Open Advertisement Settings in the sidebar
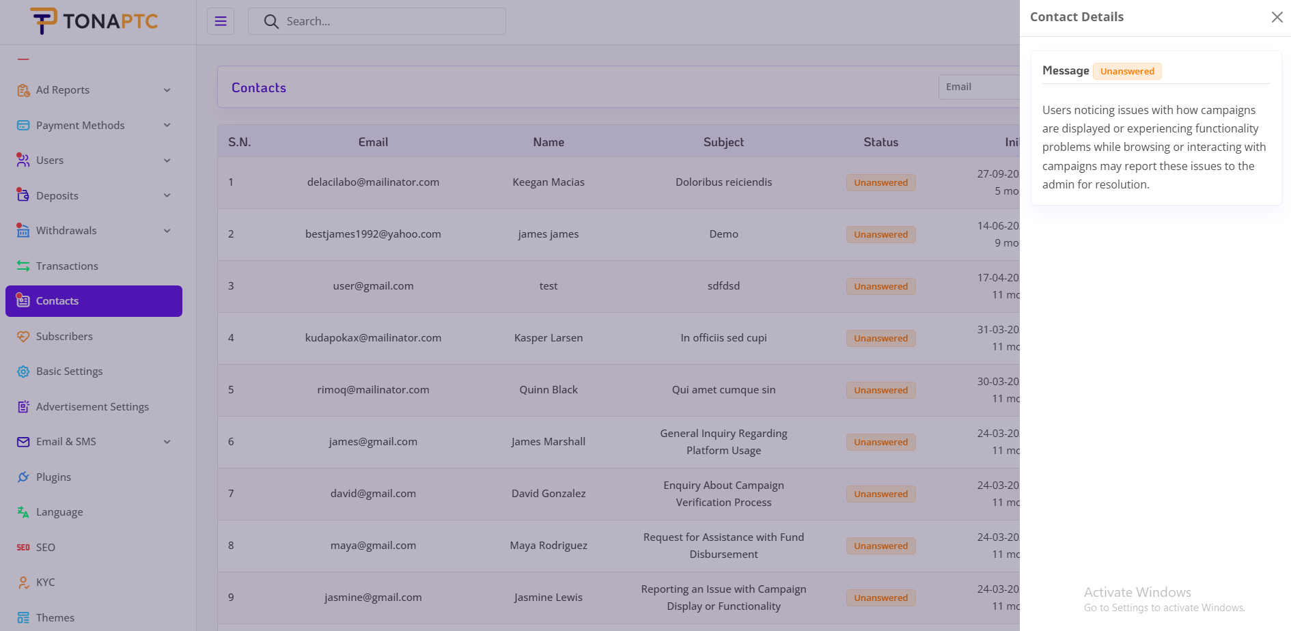 click(x=94, y=406)
